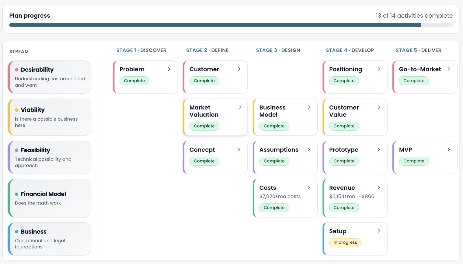Select the Financial Model stream card
This screenshot has width=463, height=264.
click(x=49, y=198)
